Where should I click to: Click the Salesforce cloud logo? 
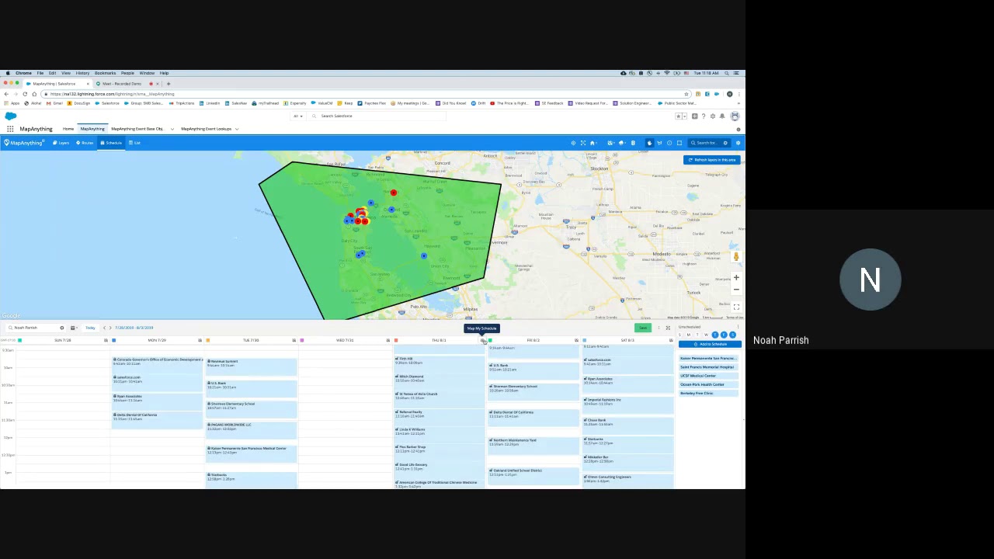coord(10,116)
